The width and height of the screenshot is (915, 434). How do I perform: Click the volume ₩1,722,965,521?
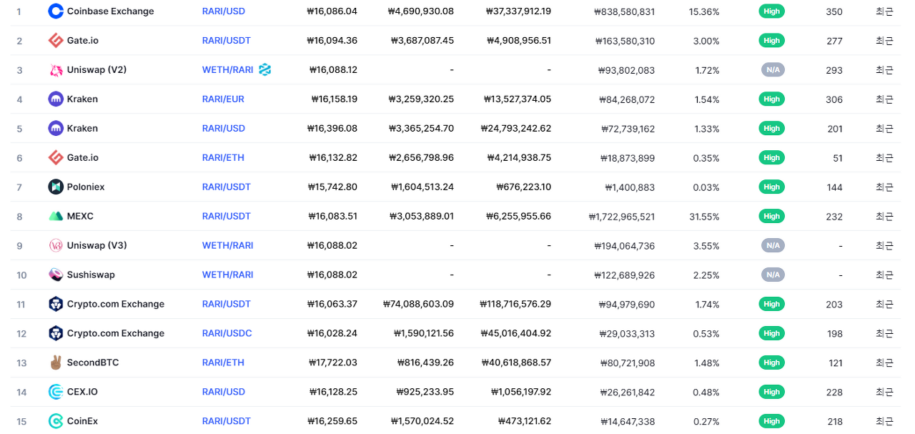(x=622, y=217)
